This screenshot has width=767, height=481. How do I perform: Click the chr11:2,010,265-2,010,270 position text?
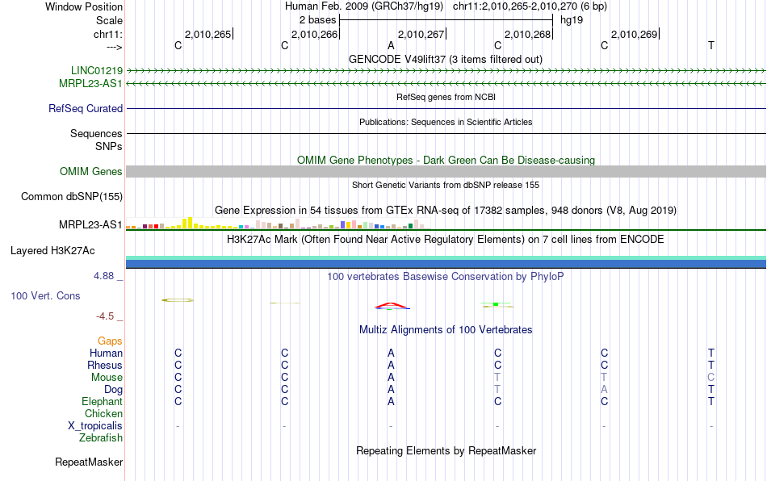[530, 6]
